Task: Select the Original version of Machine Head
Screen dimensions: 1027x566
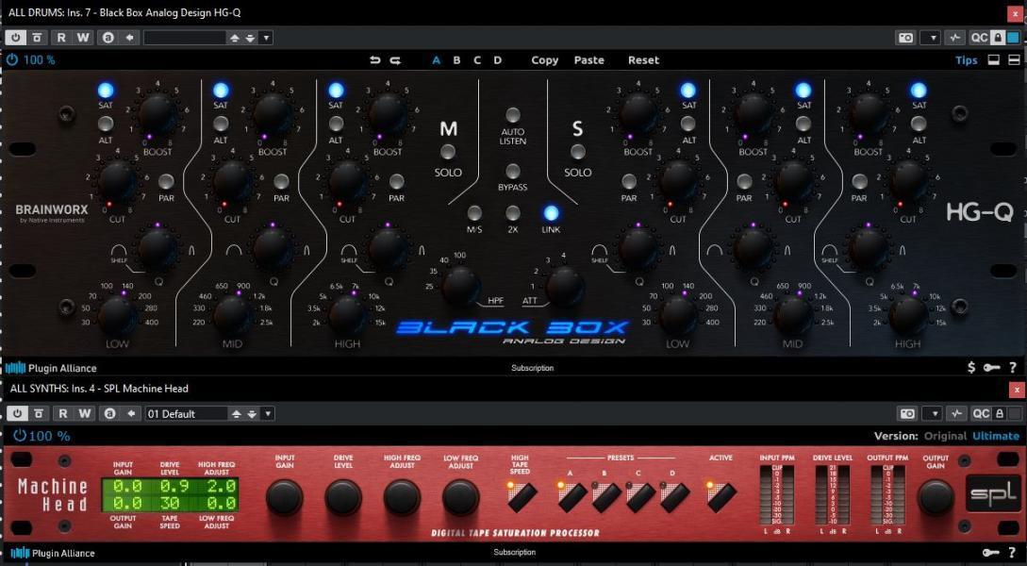Action: [945, 436]
